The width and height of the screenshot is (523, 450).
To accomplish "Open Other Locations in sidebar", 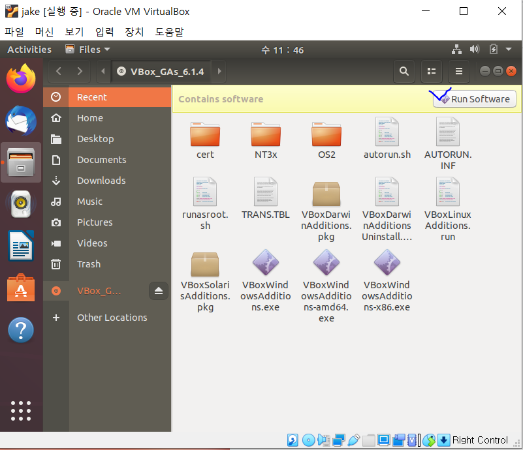I will click(107, 318).
